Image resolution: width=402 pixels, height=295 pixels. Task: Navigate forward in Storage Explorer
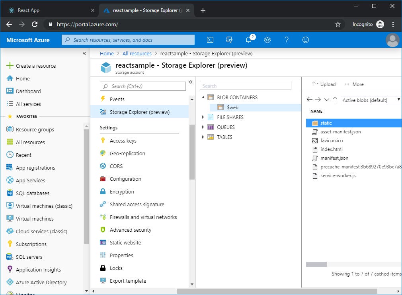pos(318,100)
